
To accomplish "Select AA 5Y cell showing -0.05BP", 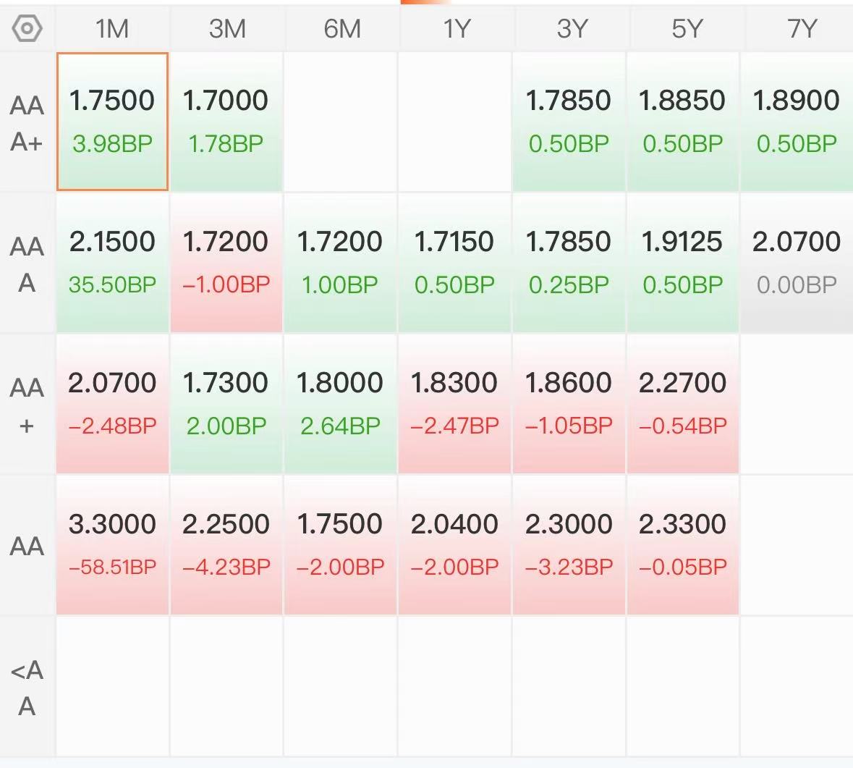I will tap(683, 545).
